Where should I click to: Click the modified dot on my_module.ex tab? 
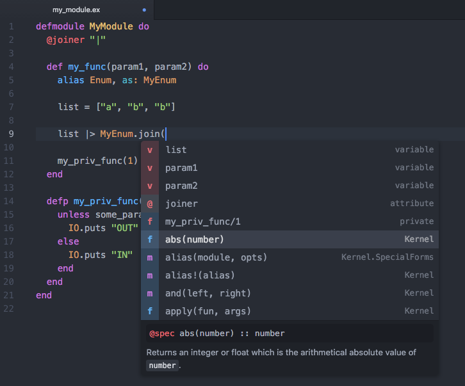[x=144, y=10]
